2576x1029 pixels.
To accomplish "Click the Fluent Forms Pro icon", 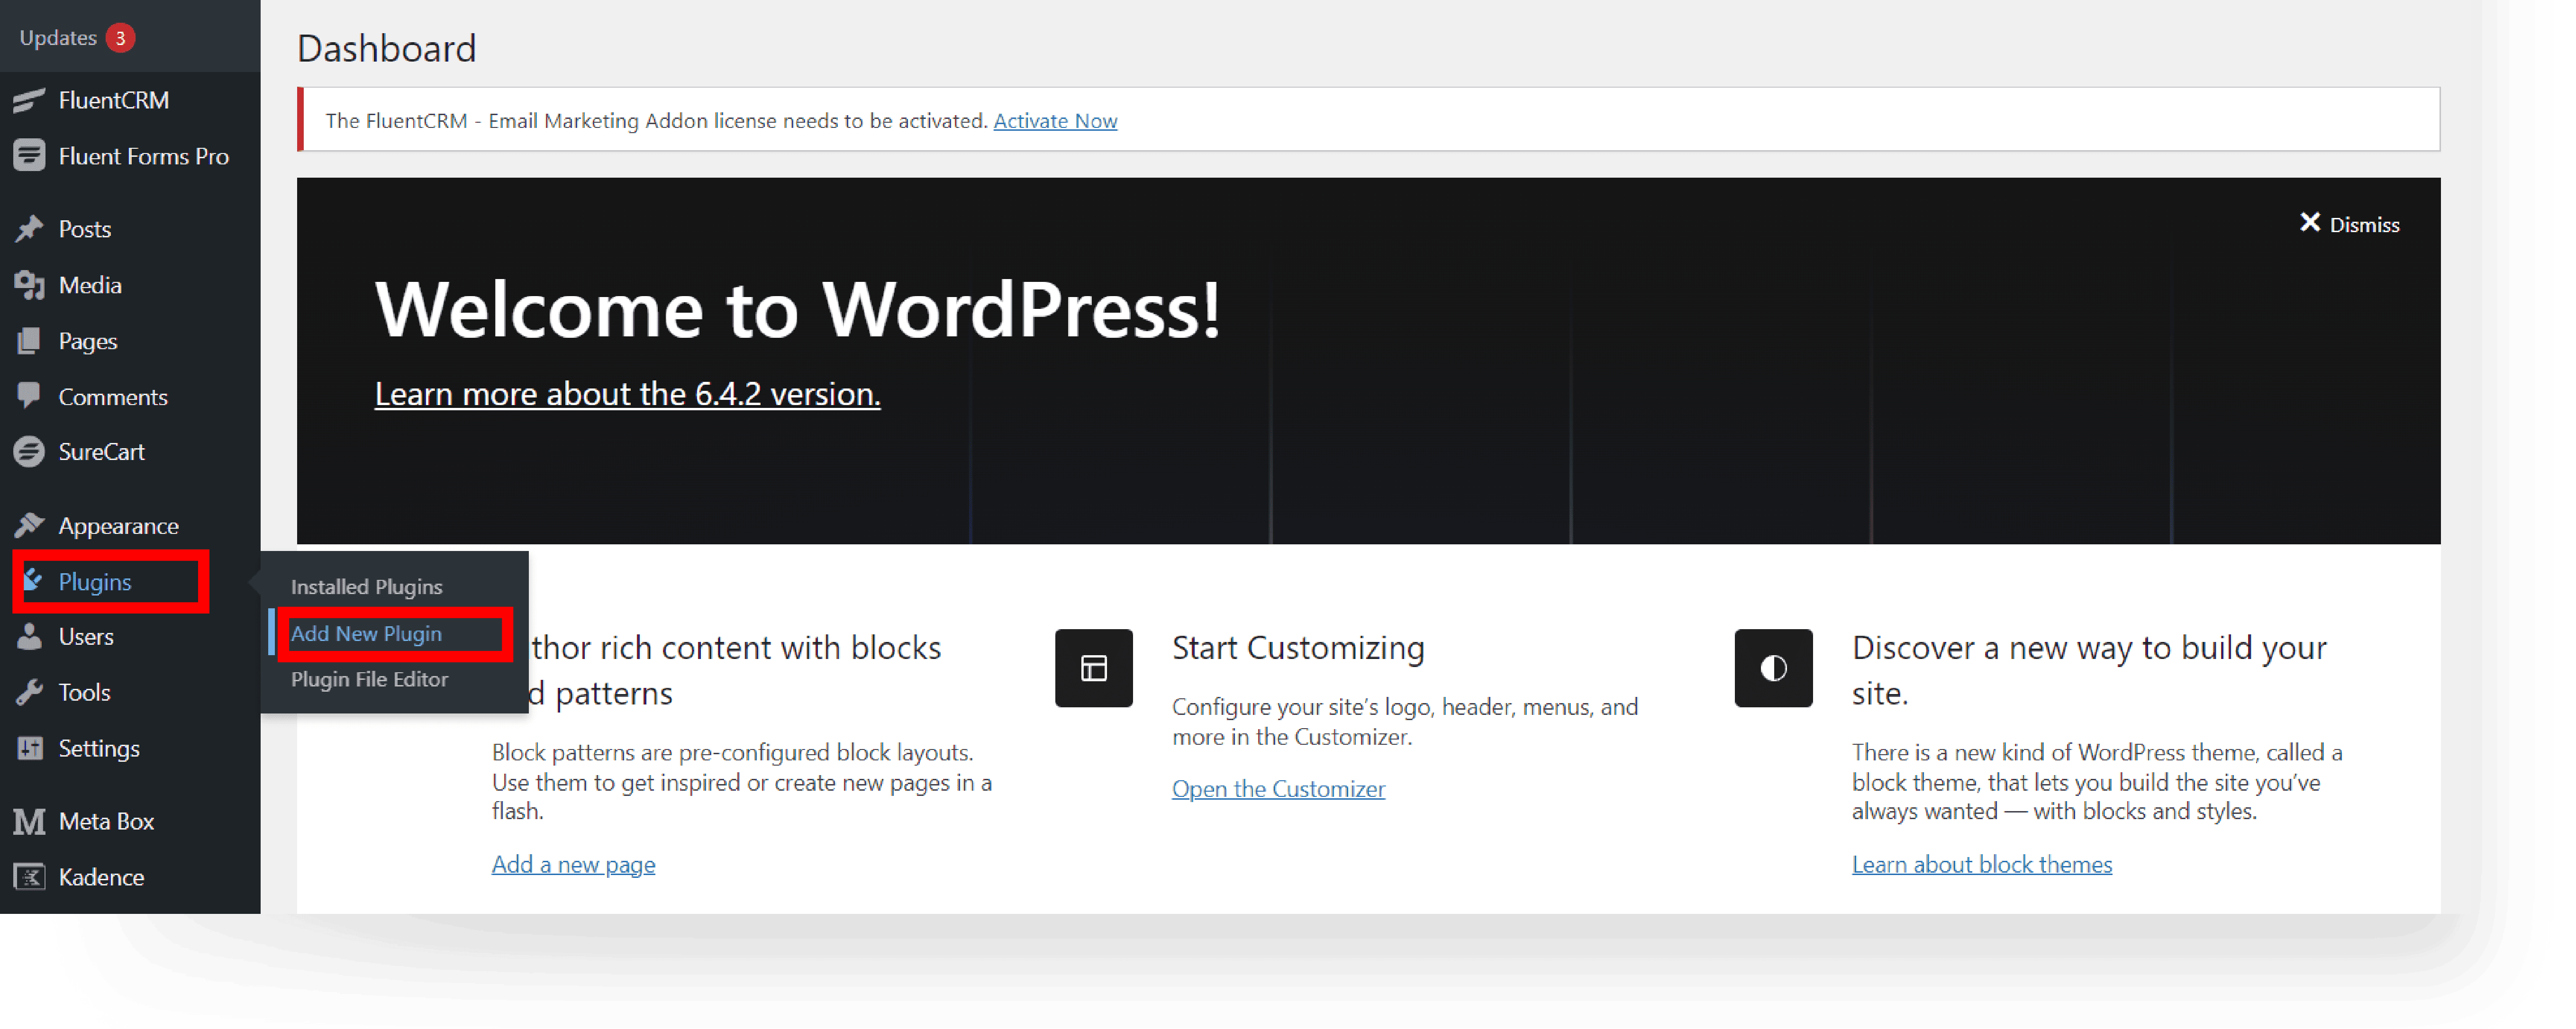I will coord(29,156).
